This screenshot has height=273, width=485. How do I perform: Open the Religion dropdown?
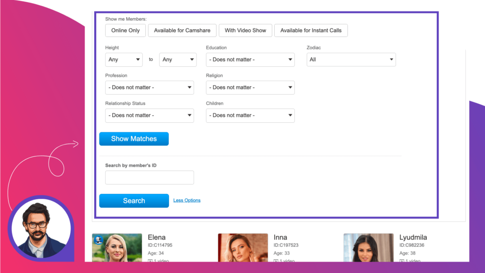point(250,87)
